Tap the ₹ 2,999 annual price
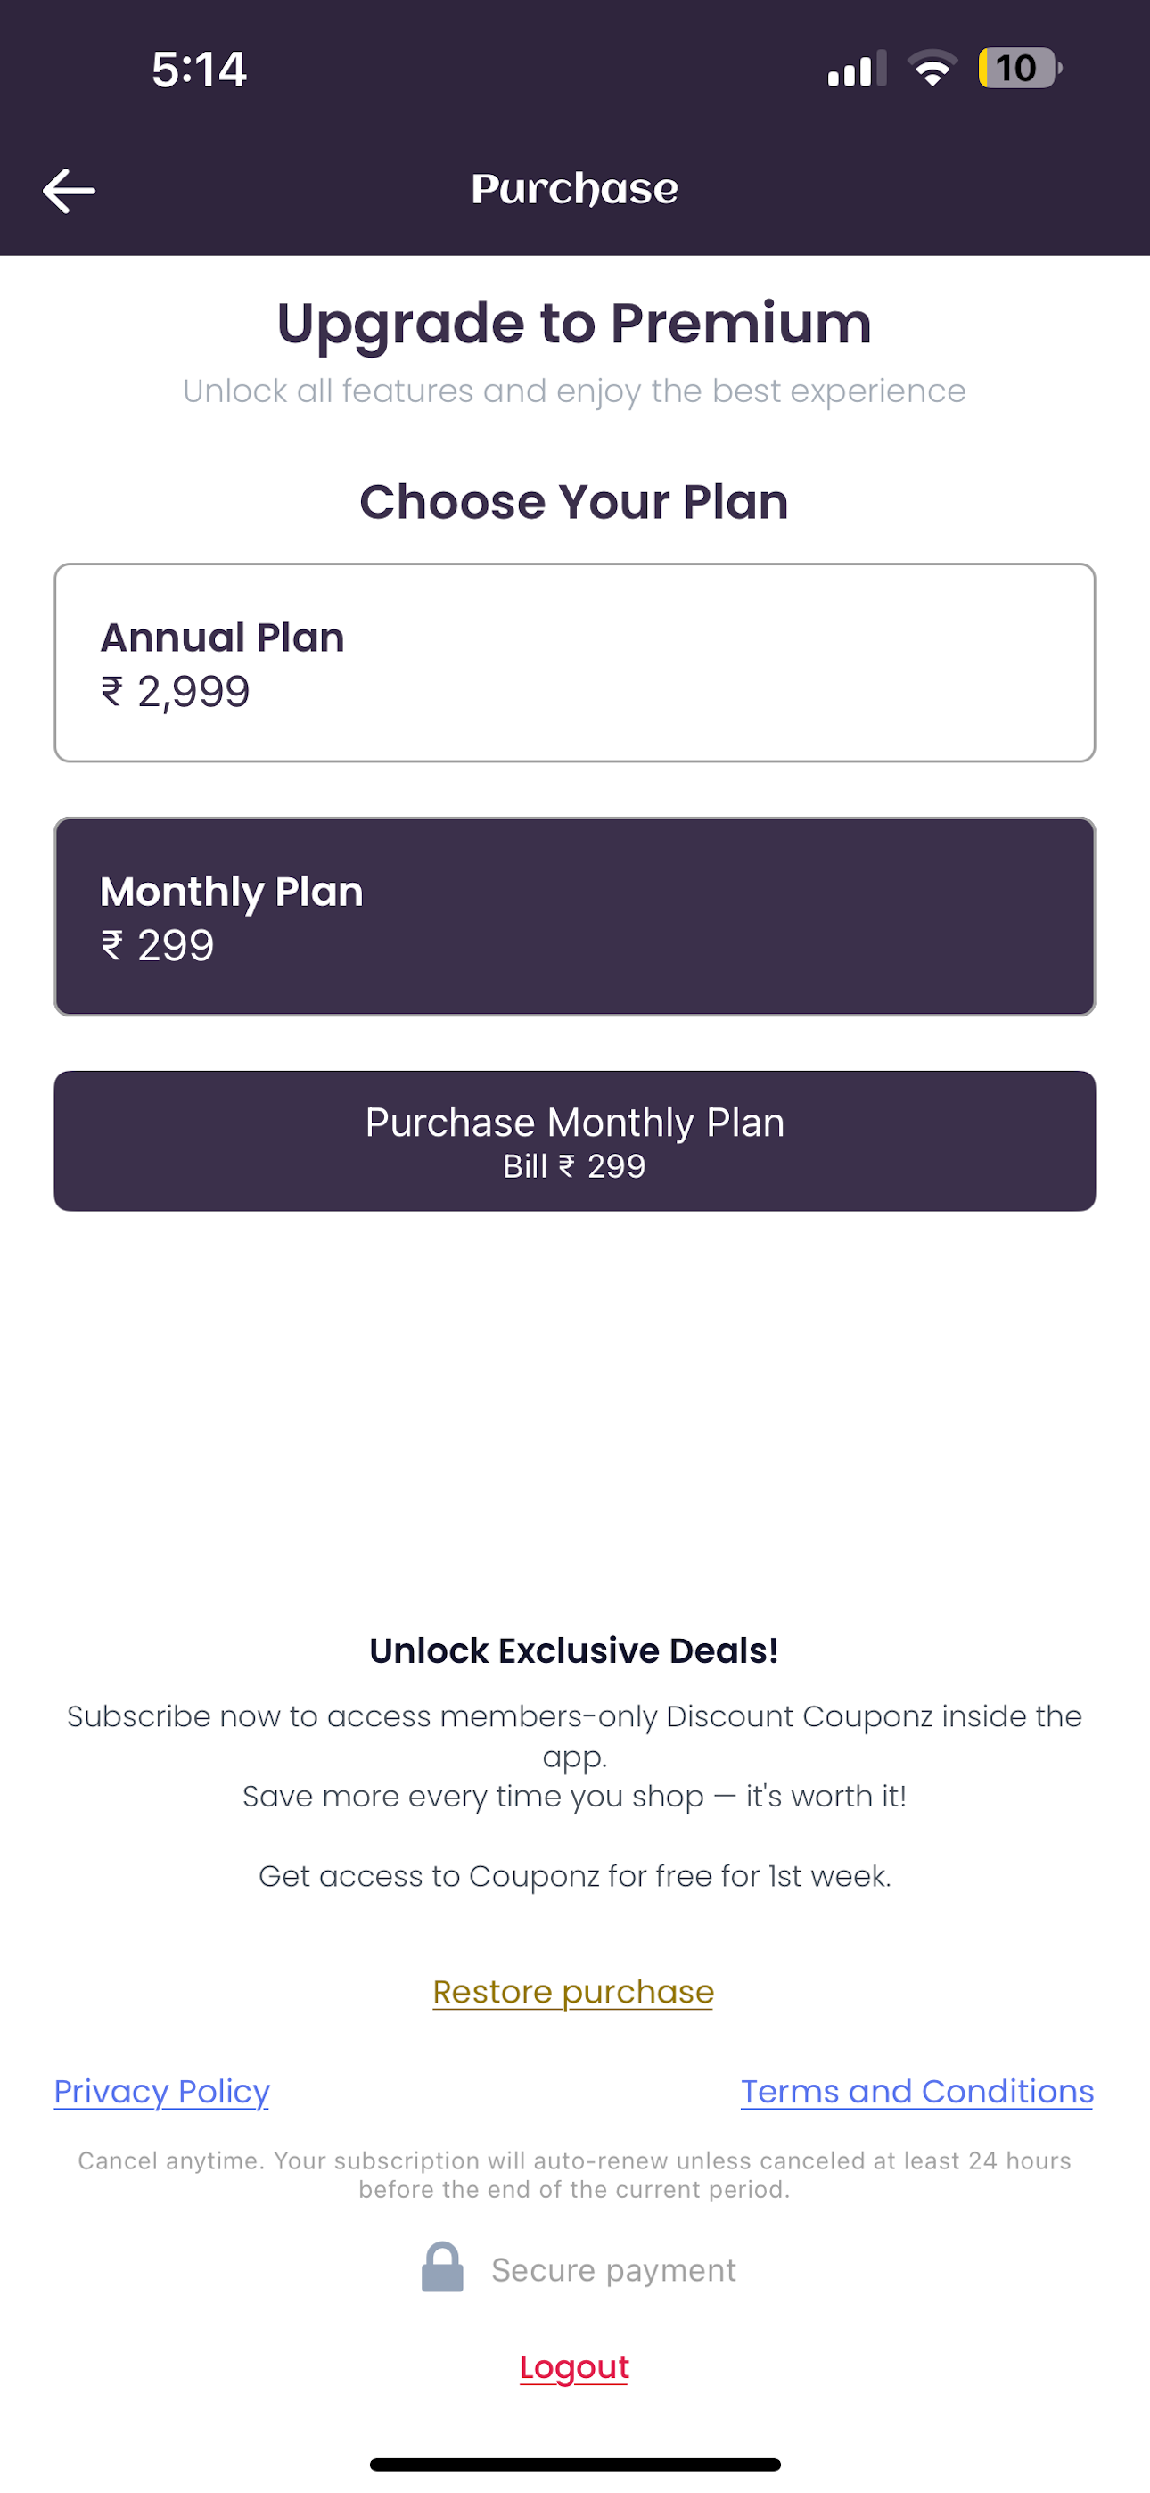This screenshot has height=2493, width=1150. 177,692
